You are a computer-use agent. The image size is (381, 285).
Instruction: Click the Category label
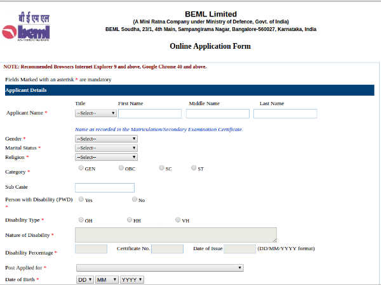[15, 172]
